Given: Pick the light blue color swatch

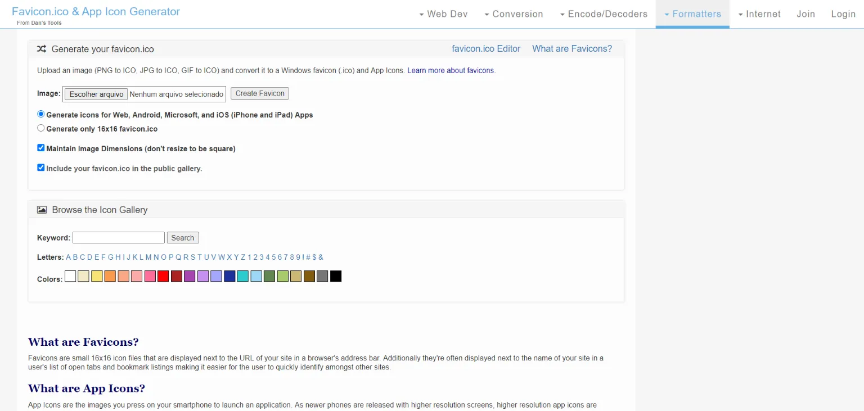Looking at the screenshot, I should tap(256, 276).
